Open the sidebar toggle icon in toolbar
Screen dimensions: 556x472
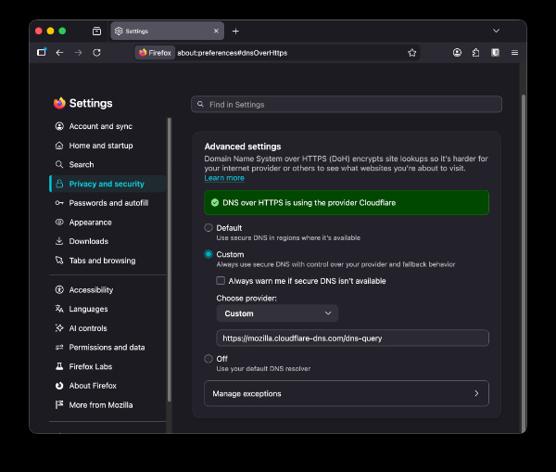coord(42,53)
